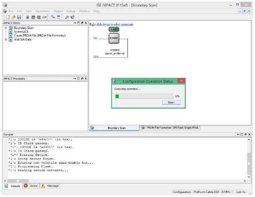This screenshot has width=255, height=197.
Task: Click console line 'Using Sector Erase.'
Action: [31, 159]
